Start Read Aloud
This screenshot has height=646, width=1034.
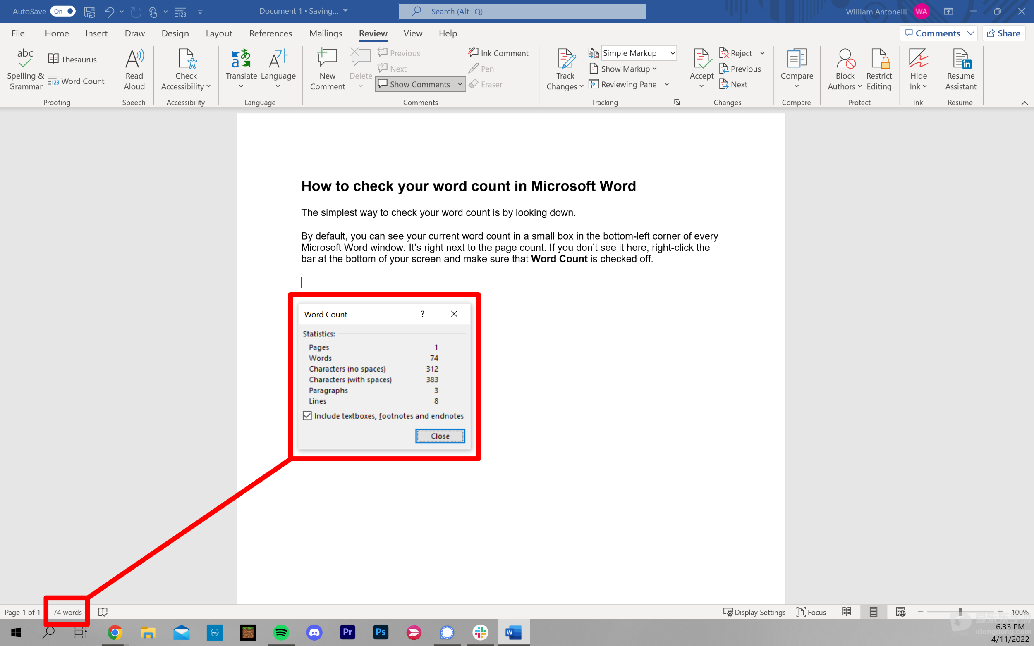tap(134, 69)
